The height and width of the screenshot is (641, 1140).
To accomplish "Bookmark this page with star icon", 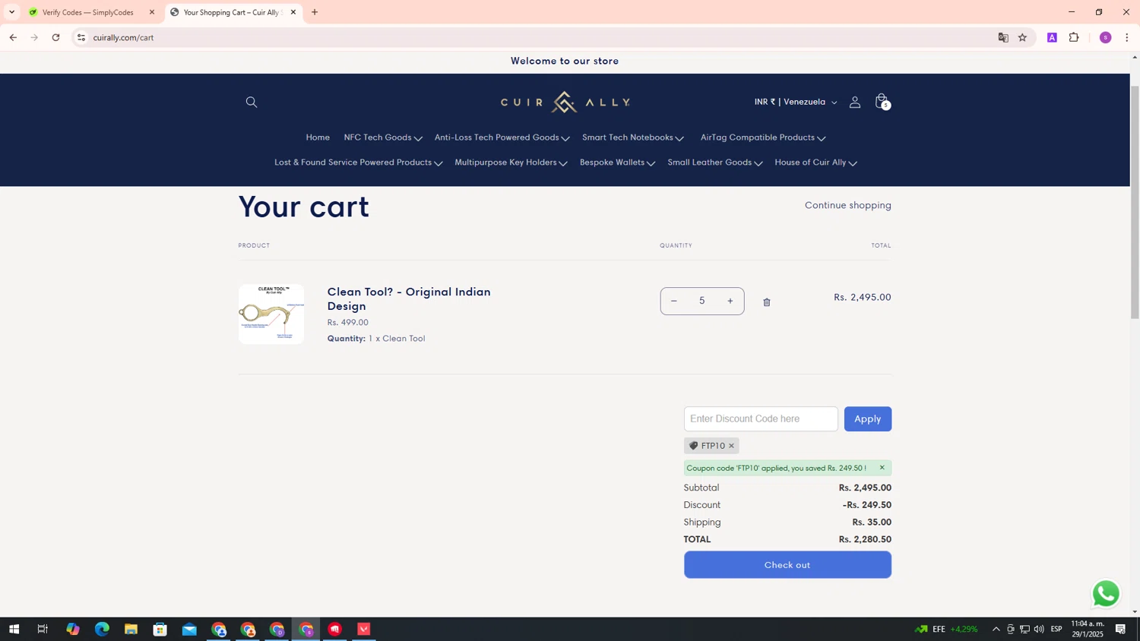I will (x=1022, y=37).
